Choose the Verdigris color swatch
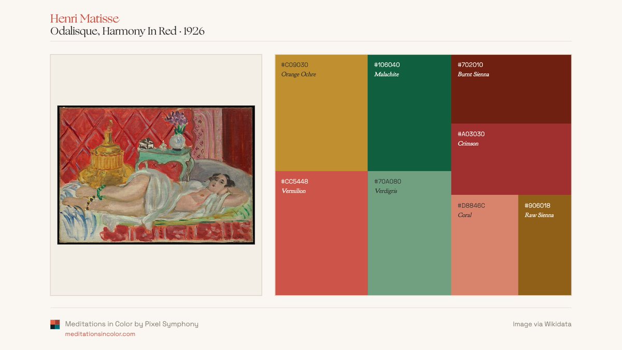This screenshot has height=350, width=622. tap(409, 233)
